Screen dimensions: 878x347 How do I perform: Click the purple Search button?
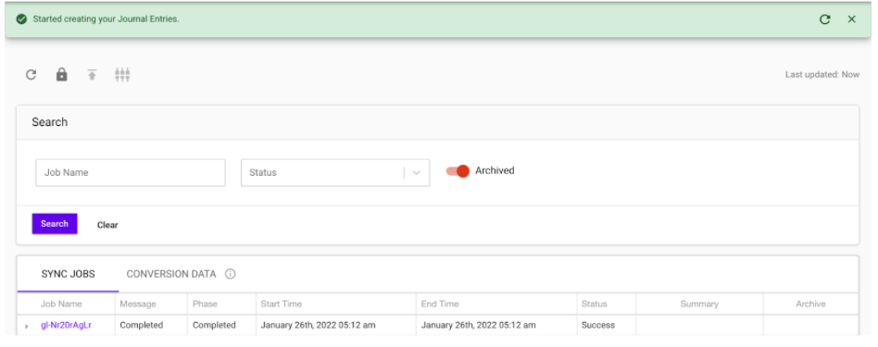pos(55,224)
